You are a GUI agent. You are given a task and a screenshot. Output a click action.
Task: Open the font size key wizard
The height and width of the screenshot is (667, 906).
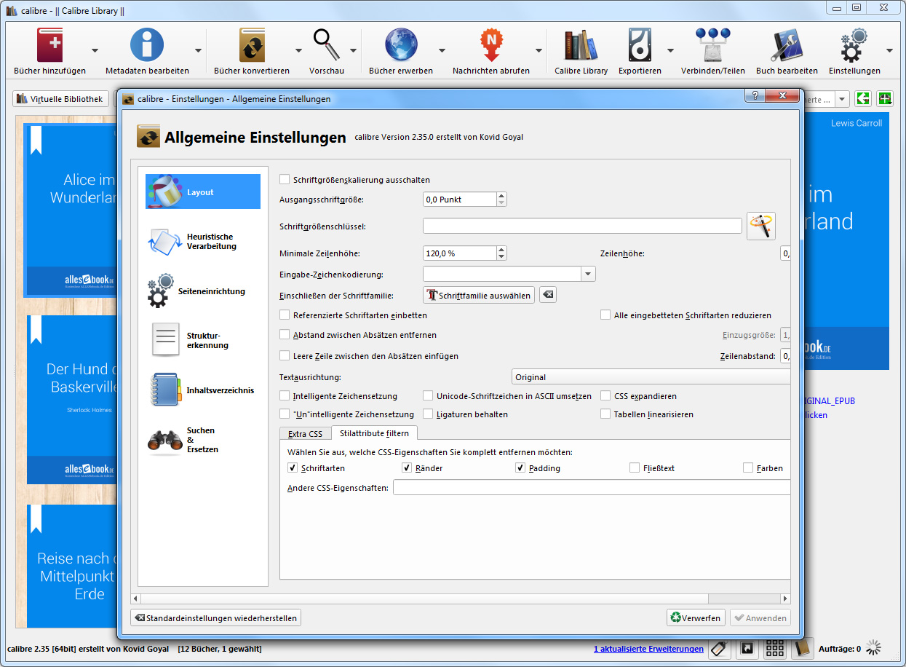tap(761, 226)
